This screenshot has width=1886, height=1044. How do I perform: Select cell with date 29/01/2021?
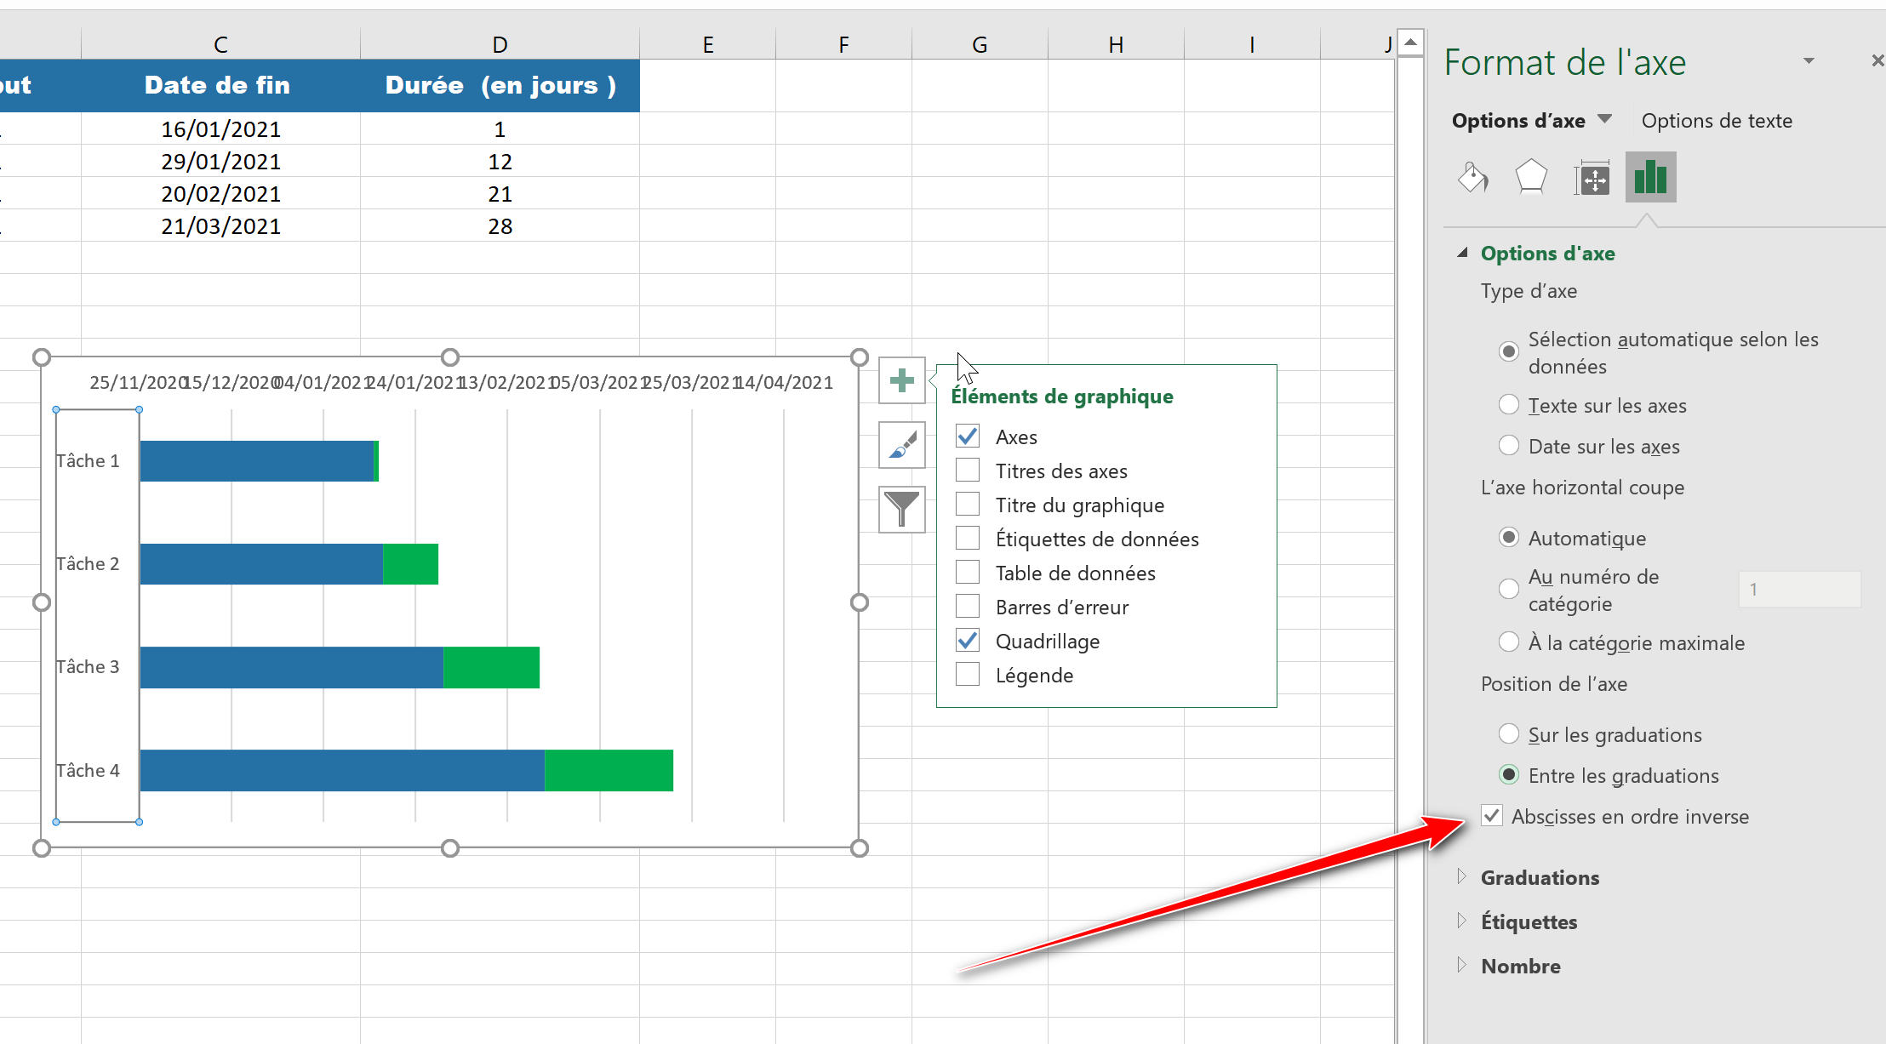[220, 161]
